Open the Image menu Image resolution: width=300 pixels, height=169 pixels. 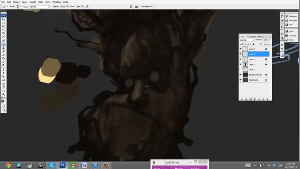pyautogui.click(x=16, y=2)
